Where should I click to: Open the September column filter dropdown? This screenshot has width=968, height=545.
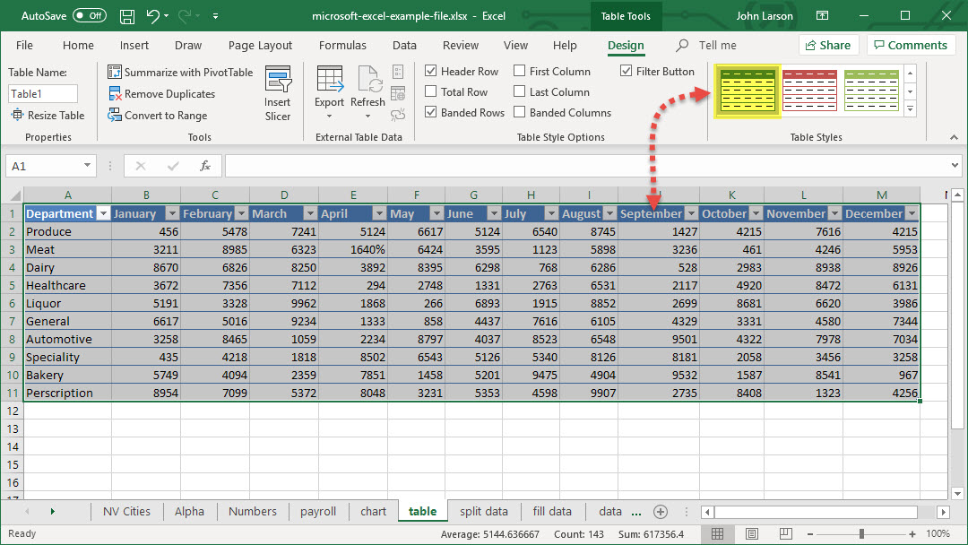click(690, 214)
